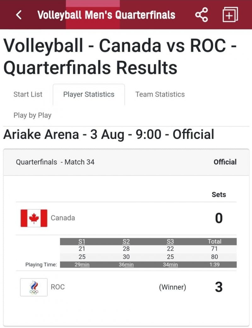Tap the S2 column header
The height and width of the screenshot is (328, 252).
click(x=126, y=242)
